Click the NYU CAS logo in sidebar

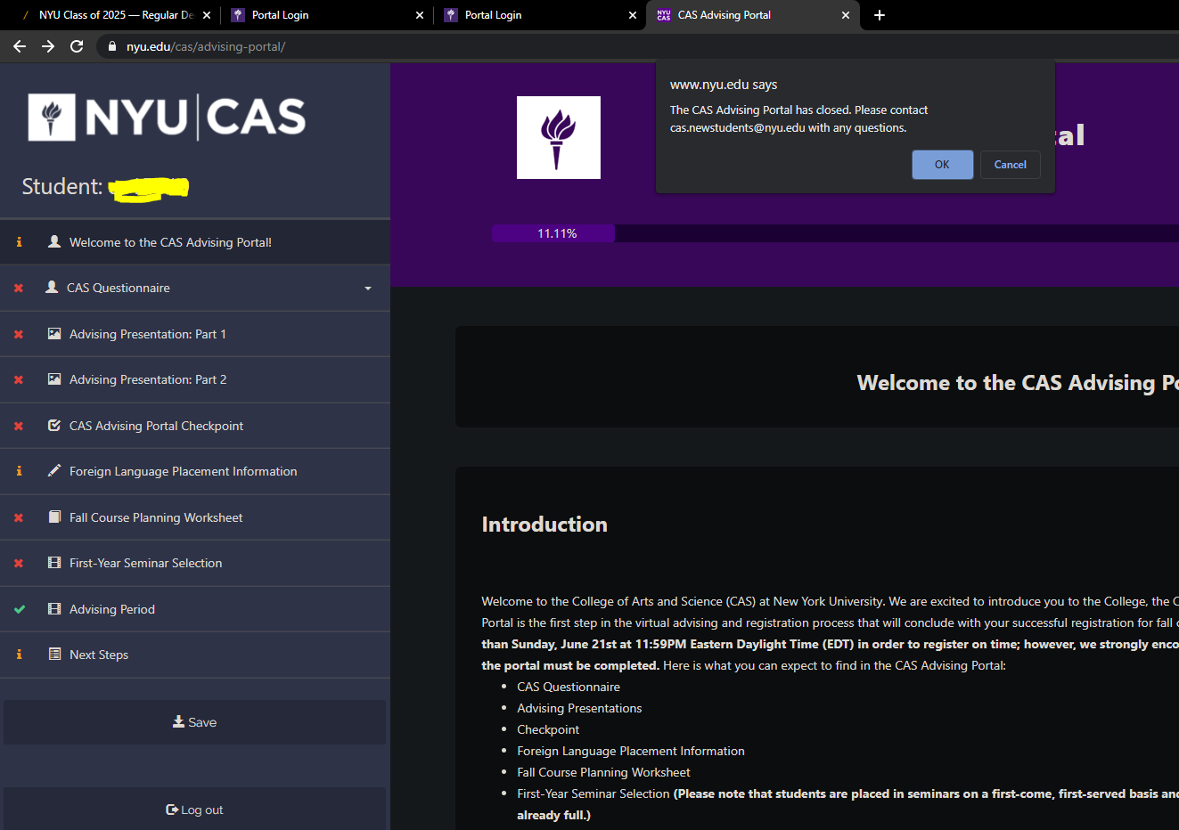(x=167, y=118)
